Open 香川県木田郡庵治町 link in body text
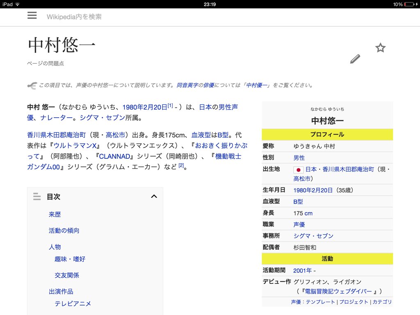 (x=57, y=135)
